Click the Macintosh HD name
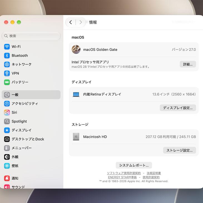Viewport: 203px width, 203px height. [x=95, y=137]
